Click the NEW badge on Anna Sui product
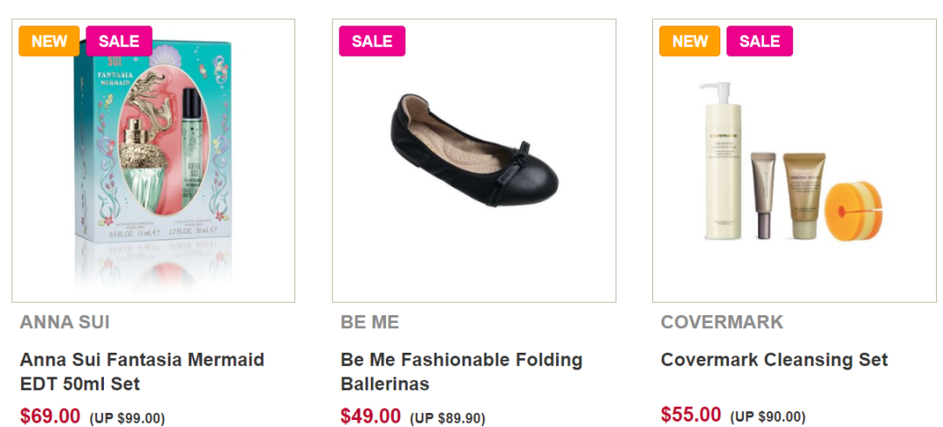The image size is (943, 427). [49, 41]
